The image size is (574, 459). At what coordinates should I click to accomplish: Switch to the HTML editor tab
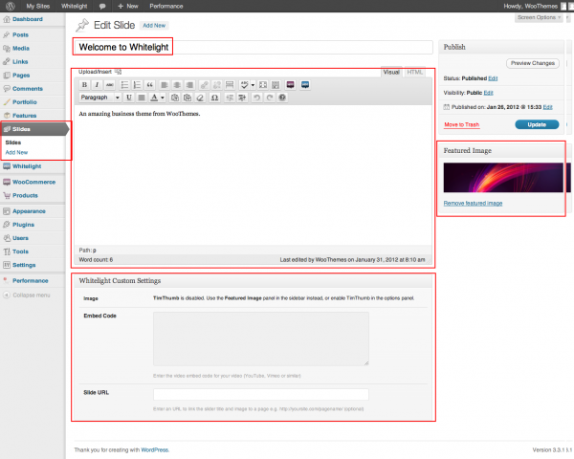[x=415, y=72]
